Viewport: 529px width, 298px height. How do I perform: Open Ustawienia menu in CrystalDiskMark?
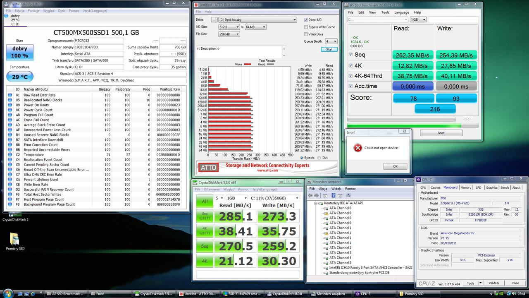[212, 189]
